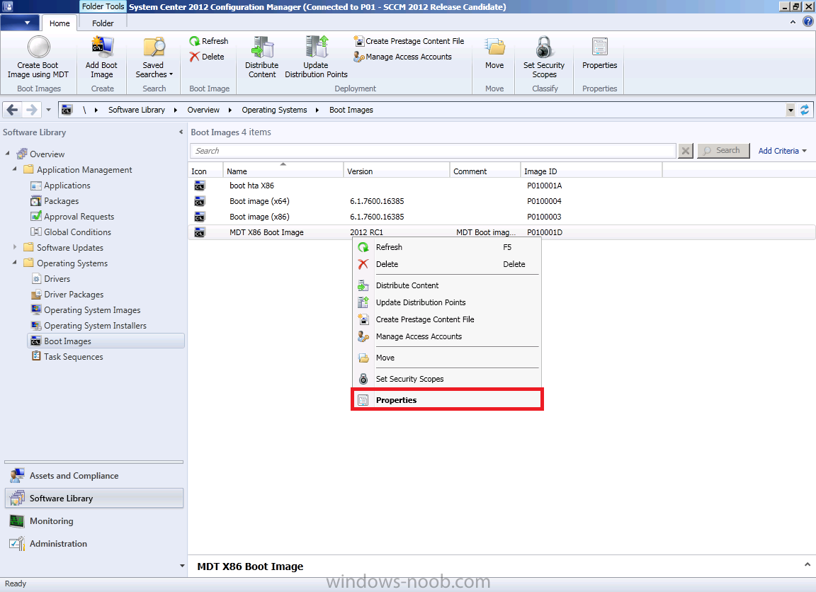Switch to the Folder ribbon tab
This screenshot has width=816, height=592.
tap(103, 23)
